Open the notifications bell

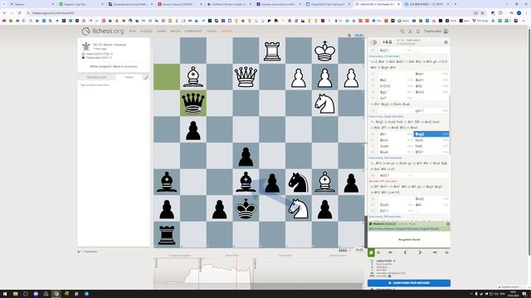[418, 31]
